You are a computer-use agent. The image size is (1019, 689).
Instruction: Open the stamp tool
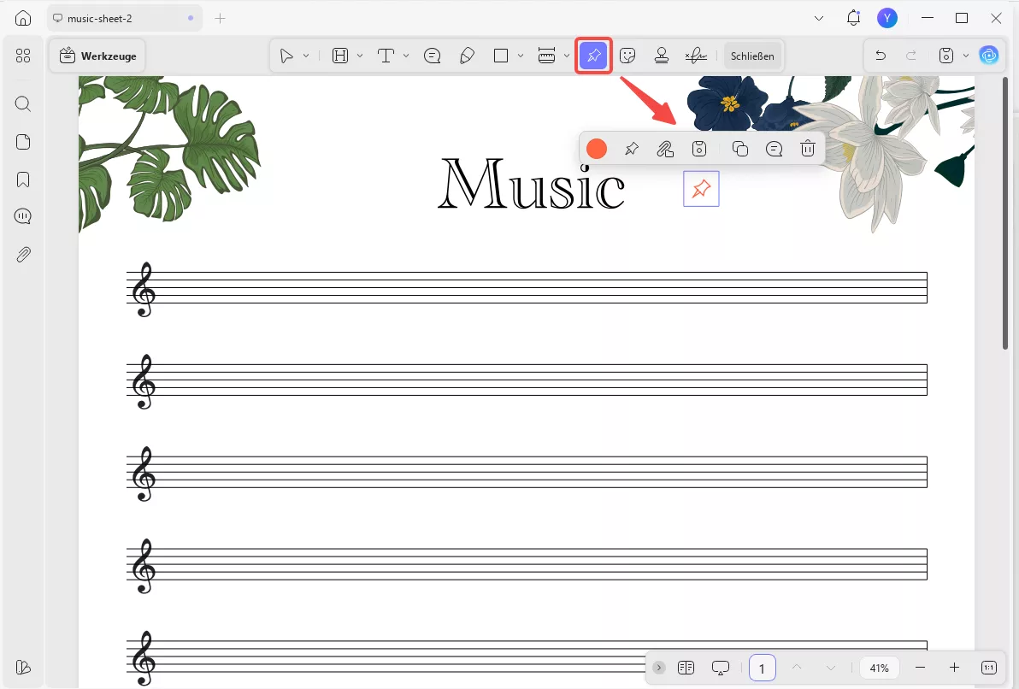pyautogui.click(x=663, y=55)
